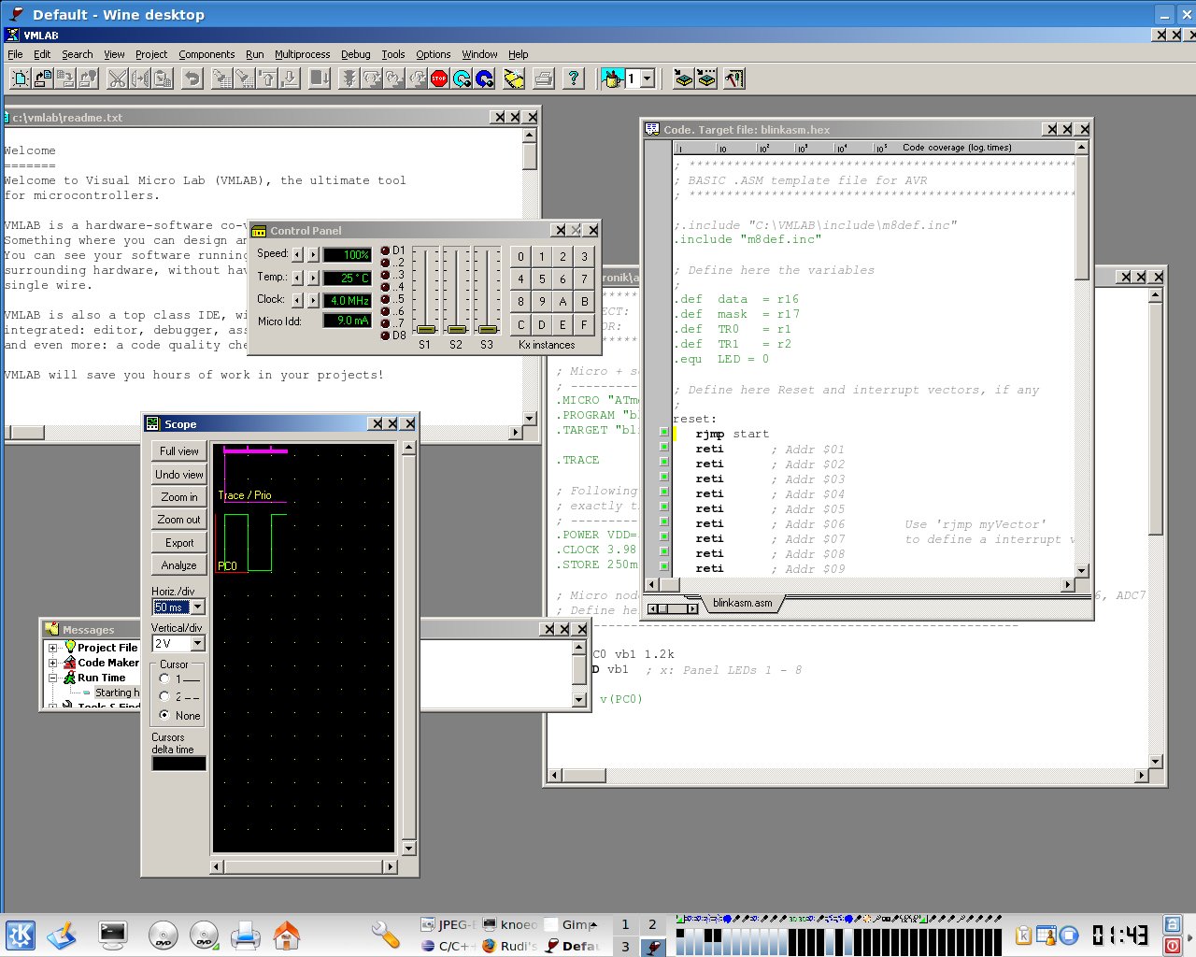The width and height of the screenshot is (1196, 957).
Task: Click the Paste toolbar icon
Action: tap(162, 79)
